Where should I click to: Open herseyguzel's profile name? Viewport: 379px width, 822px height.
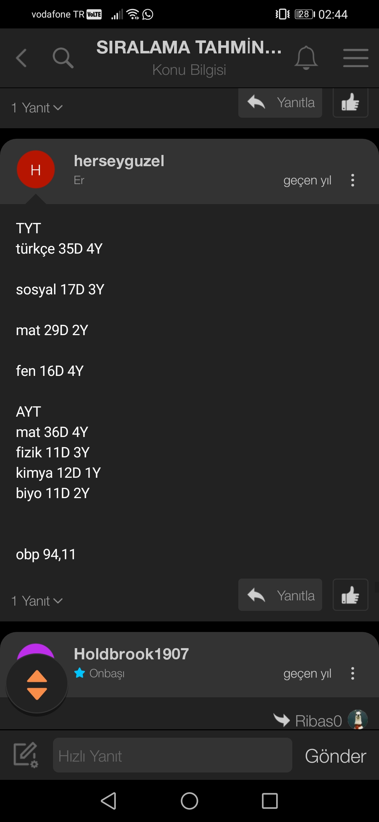click(x=119, y=161)
